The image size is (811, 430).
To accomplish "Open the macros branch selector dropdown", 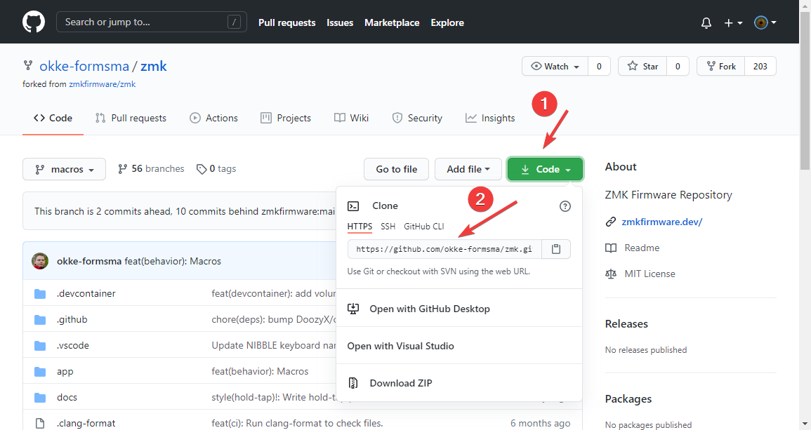I will (x=65, y=169).
